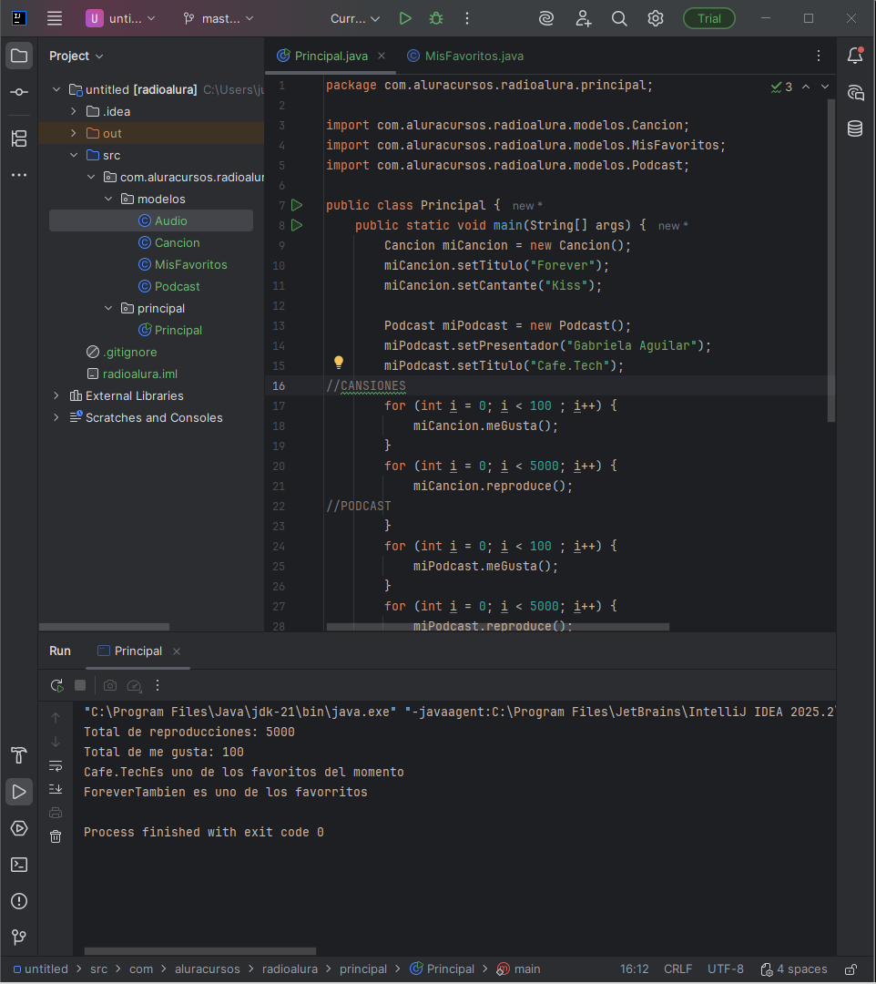Open the Problems tool window

[19, 901]
